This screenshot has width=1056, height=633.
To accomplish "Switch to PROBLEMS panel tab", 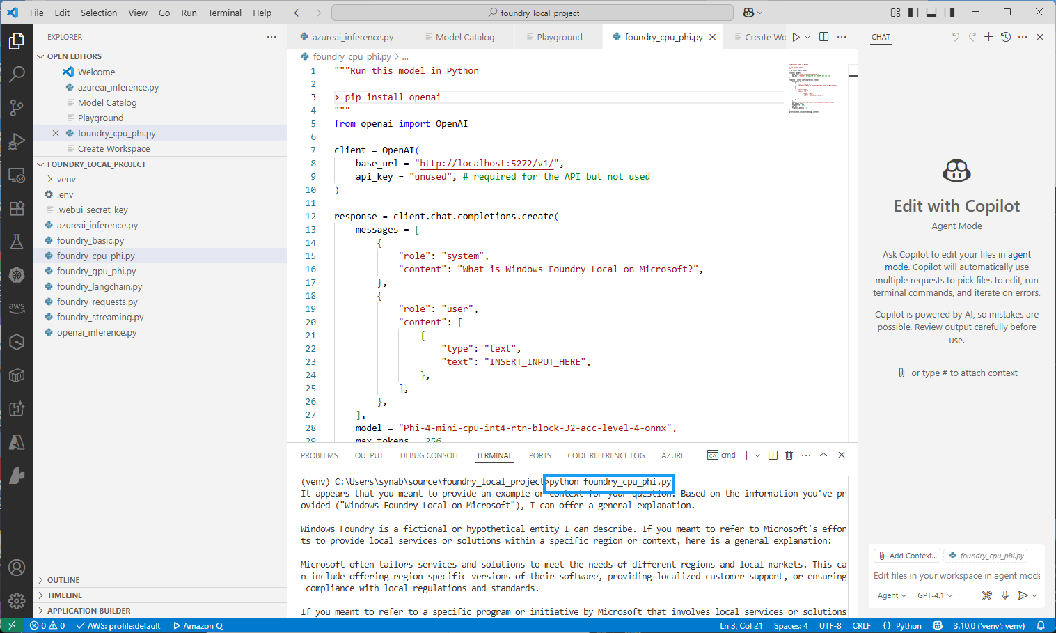I will (320, 455).
